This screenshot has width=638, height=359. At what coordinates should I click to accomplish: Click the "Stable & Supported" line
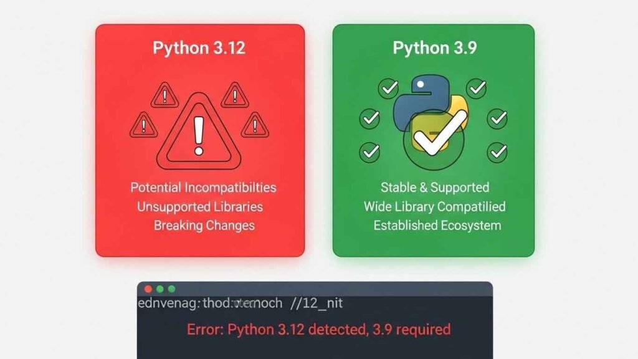click(x=435, y=187)
